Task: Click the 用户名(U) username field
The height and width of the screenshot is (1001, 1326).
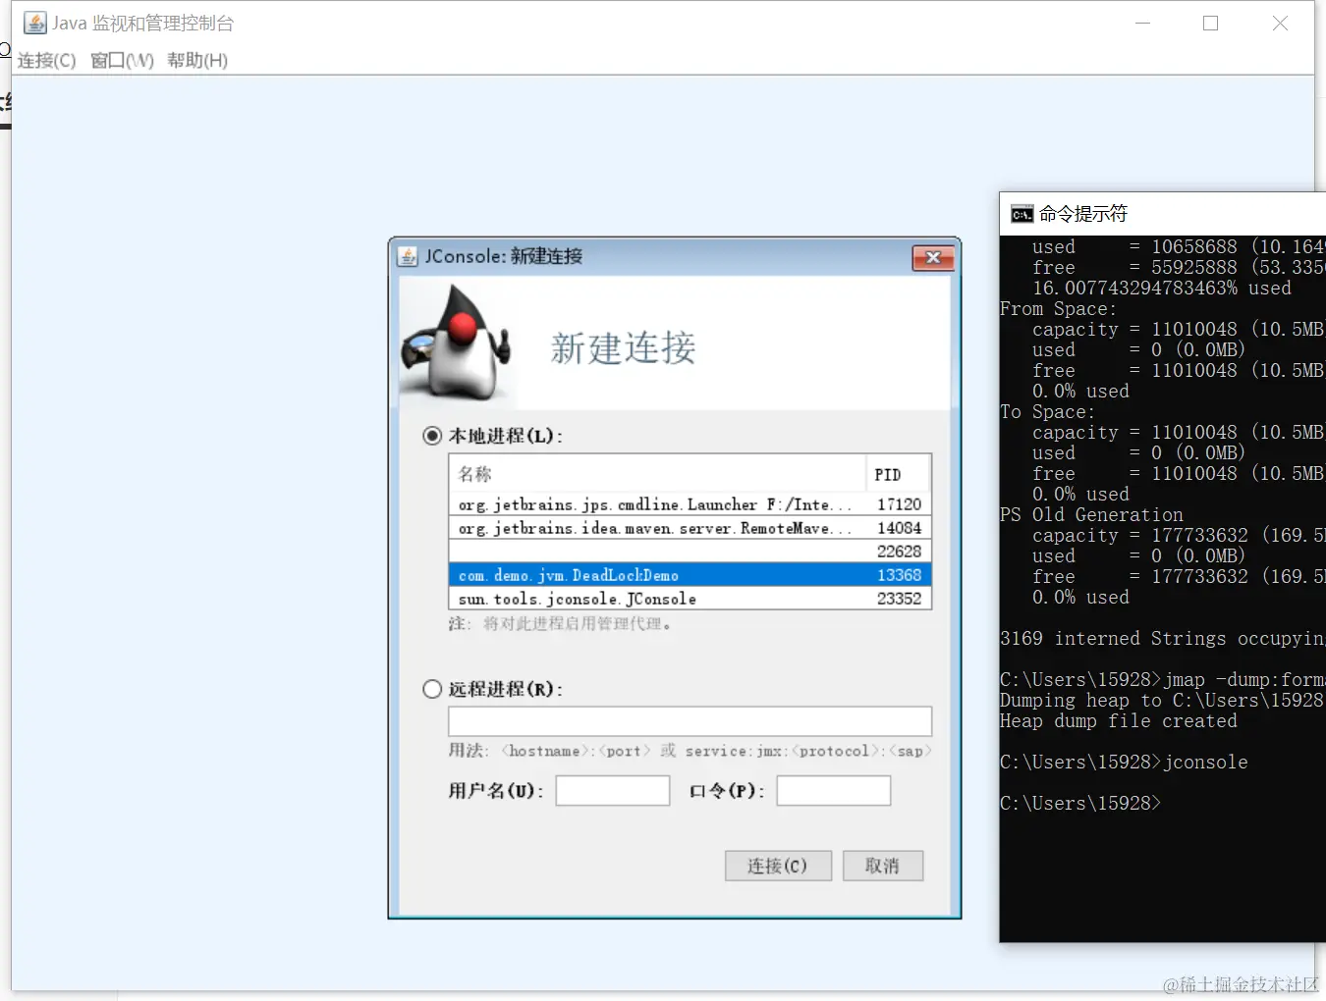Action: tap(612, 790)
